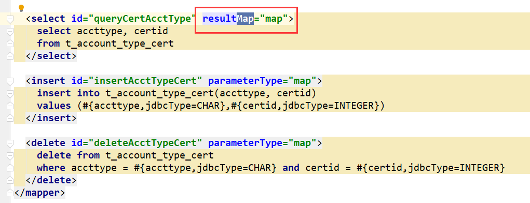Place cursor in "insertAcctTypeCert" id value
530x203 pixels.
click(145, 81)
